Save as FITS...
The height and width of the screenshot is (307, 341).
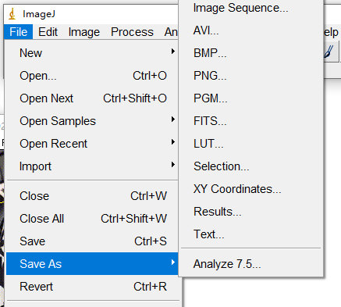point(251,121)
